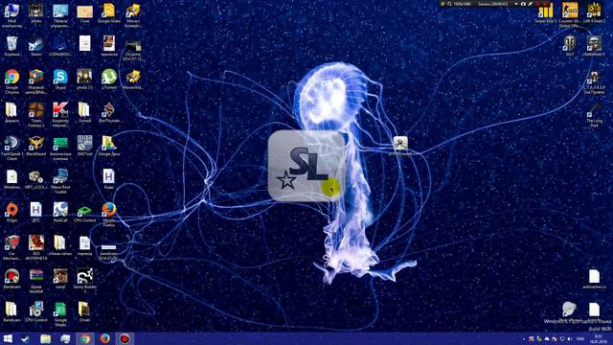This screenshot has height=345, width=613.
Task: Launch the Steam desktop shortcut
Action: click(36, 46)
